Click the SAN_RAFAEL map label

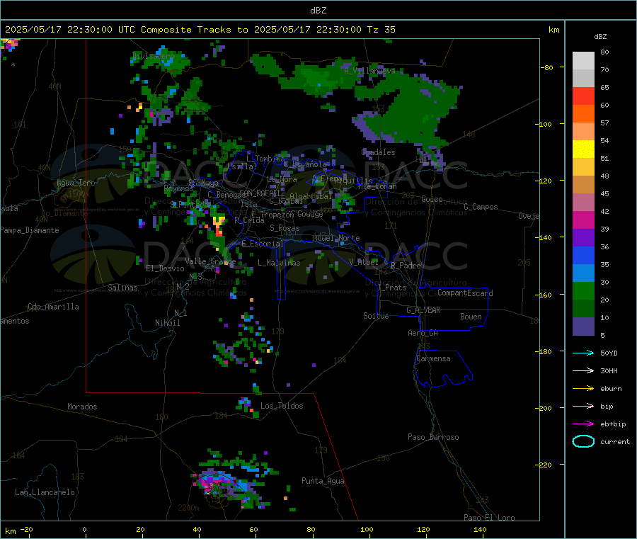point(260,193)
